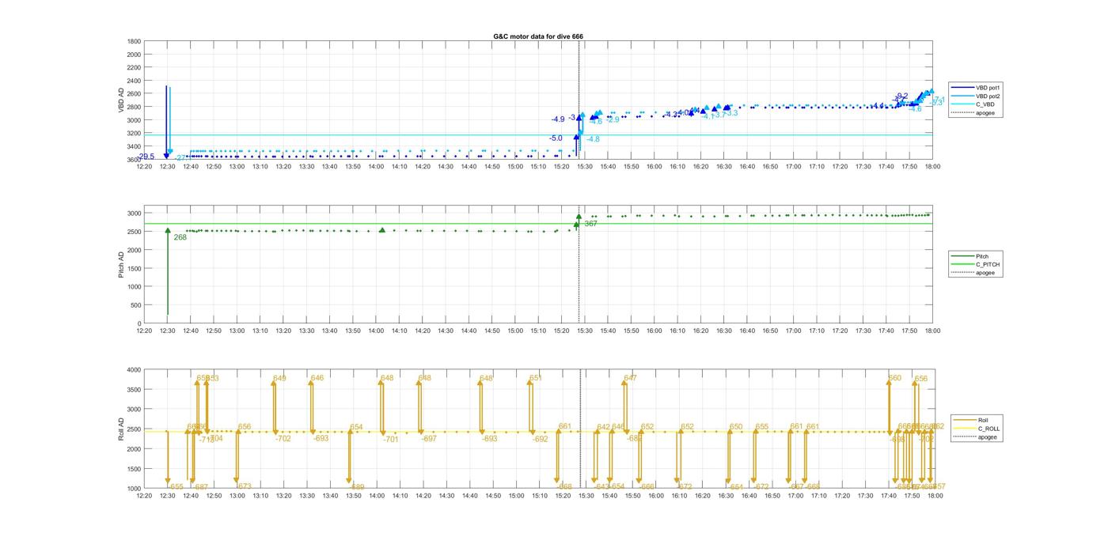Viewport: 1108px width, 548px height.
Task: Click the '1800' tick on VBD y-axis
Action: coord(134,41)
